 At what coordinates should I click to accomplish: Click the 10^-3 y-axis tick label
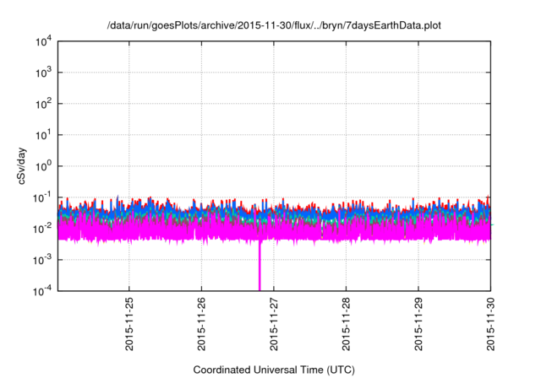click(42, 260)
